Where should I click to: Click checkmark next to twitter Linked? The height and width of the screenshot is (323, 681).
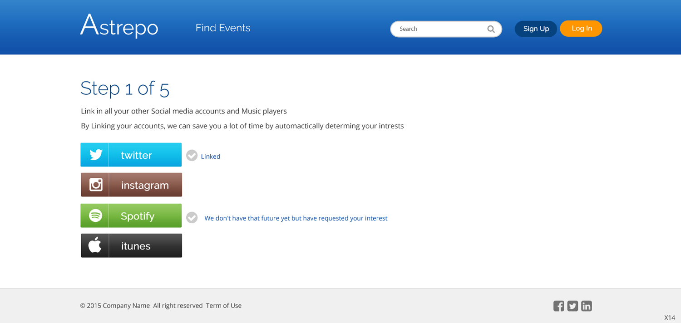click(192, 156)
